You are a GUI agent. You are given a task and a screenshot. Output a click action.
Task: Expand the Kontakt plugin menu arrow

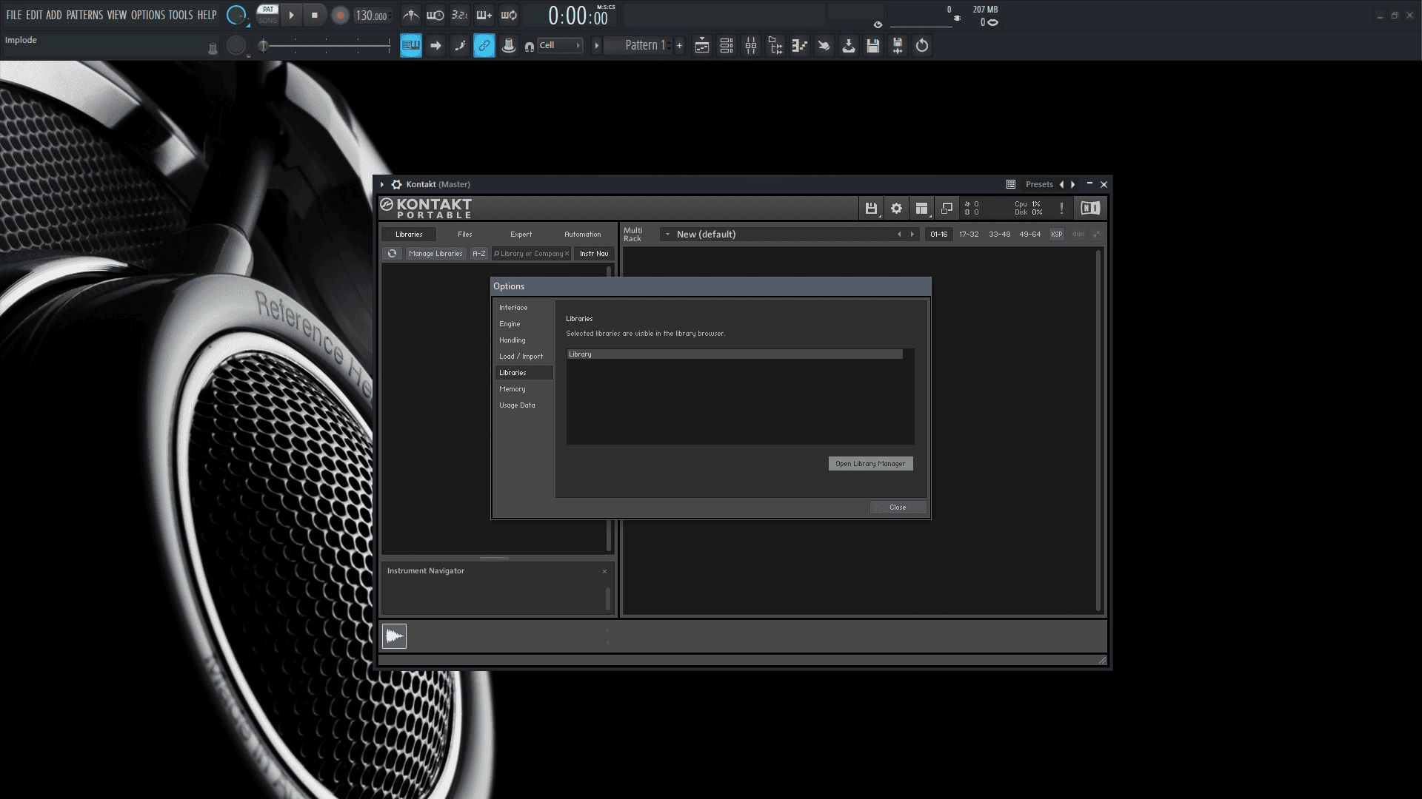382,184
